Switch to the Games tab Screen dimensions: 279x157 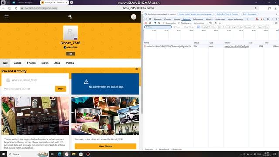click(x=17, y=63)
